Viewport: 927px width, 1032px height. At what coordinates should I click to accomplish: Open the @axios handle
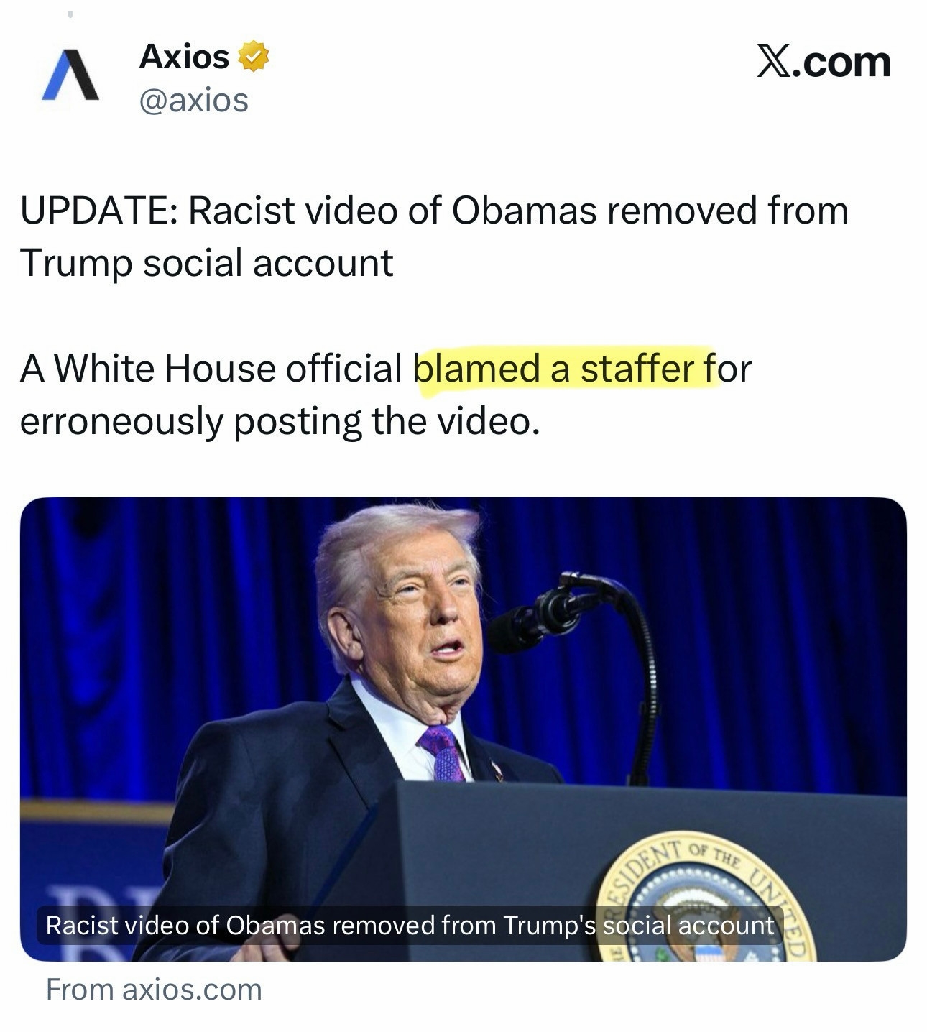click(x=193, y=100)
